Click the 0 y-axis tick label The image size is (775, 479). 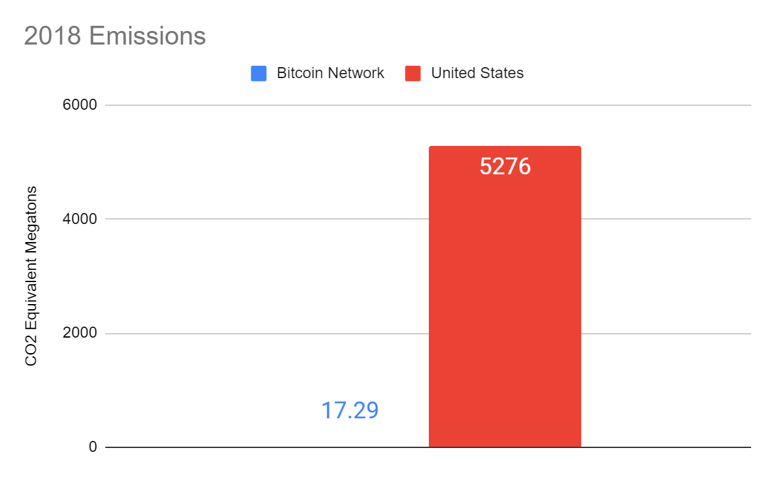pos(93,447)
